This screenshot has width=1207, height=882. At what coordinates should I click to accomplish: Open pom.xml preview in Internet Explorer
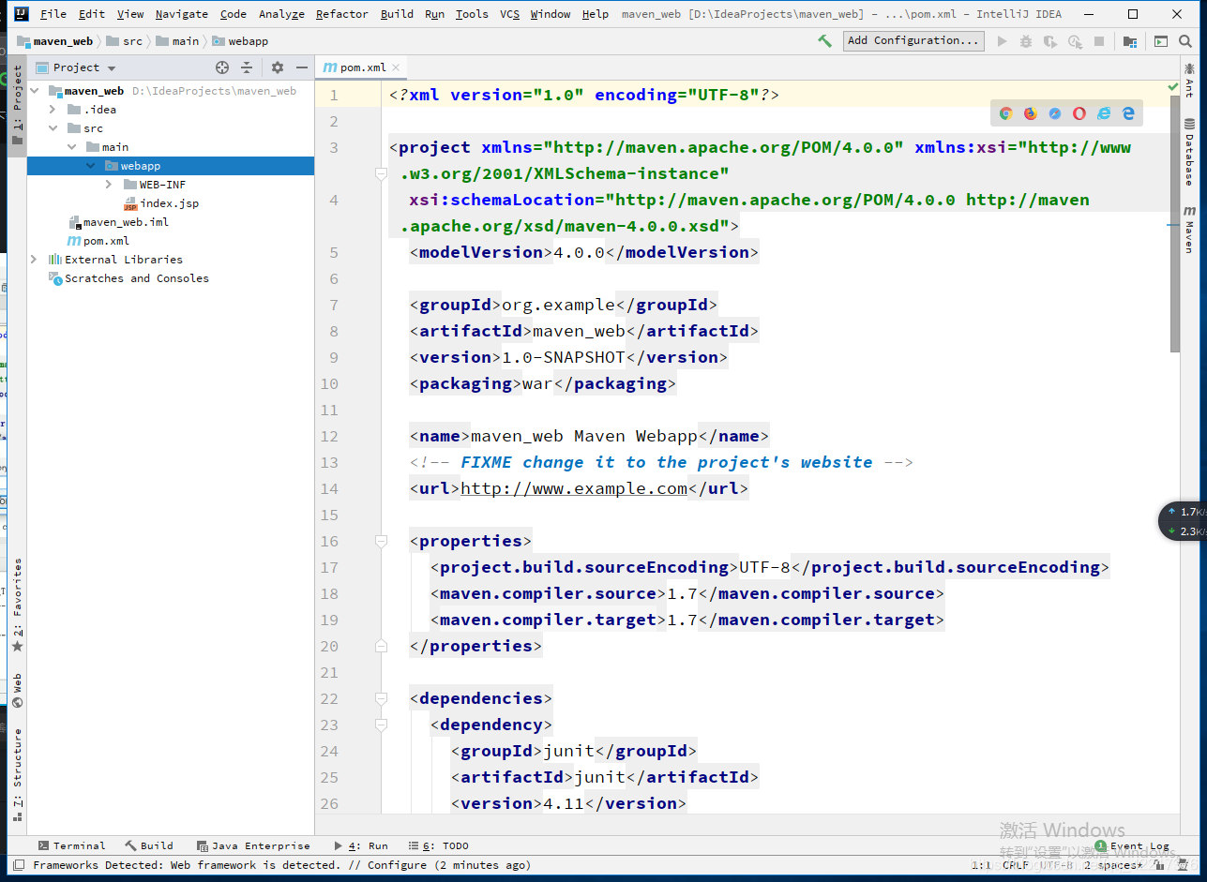(x=1104, y=113)
